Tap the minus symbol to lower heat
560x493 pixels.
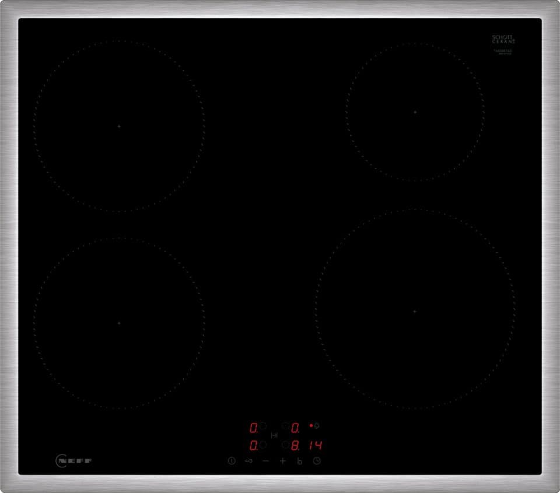[266, 461]
